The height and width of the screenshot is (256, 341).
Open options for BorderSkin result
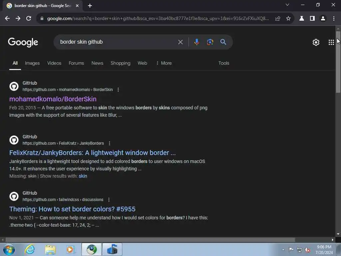118,90
